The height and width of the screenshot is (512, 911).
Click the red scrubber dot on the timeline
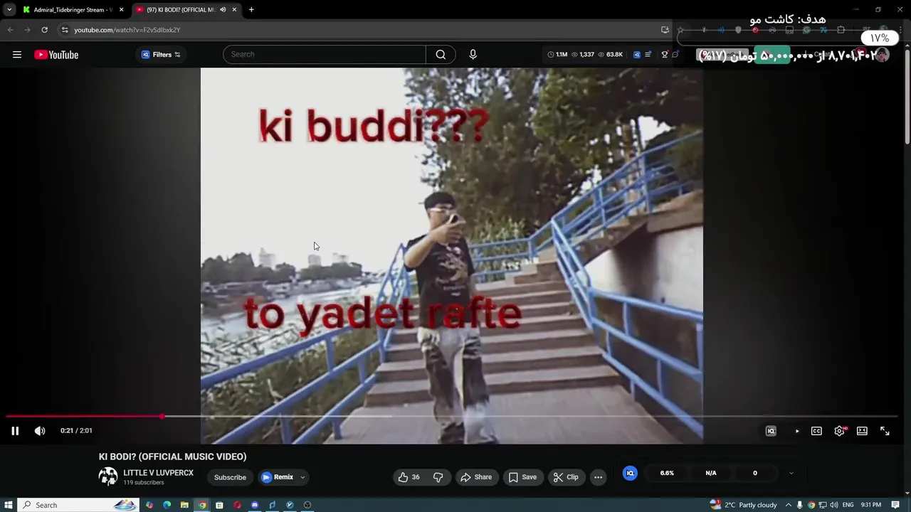[162, 416]
